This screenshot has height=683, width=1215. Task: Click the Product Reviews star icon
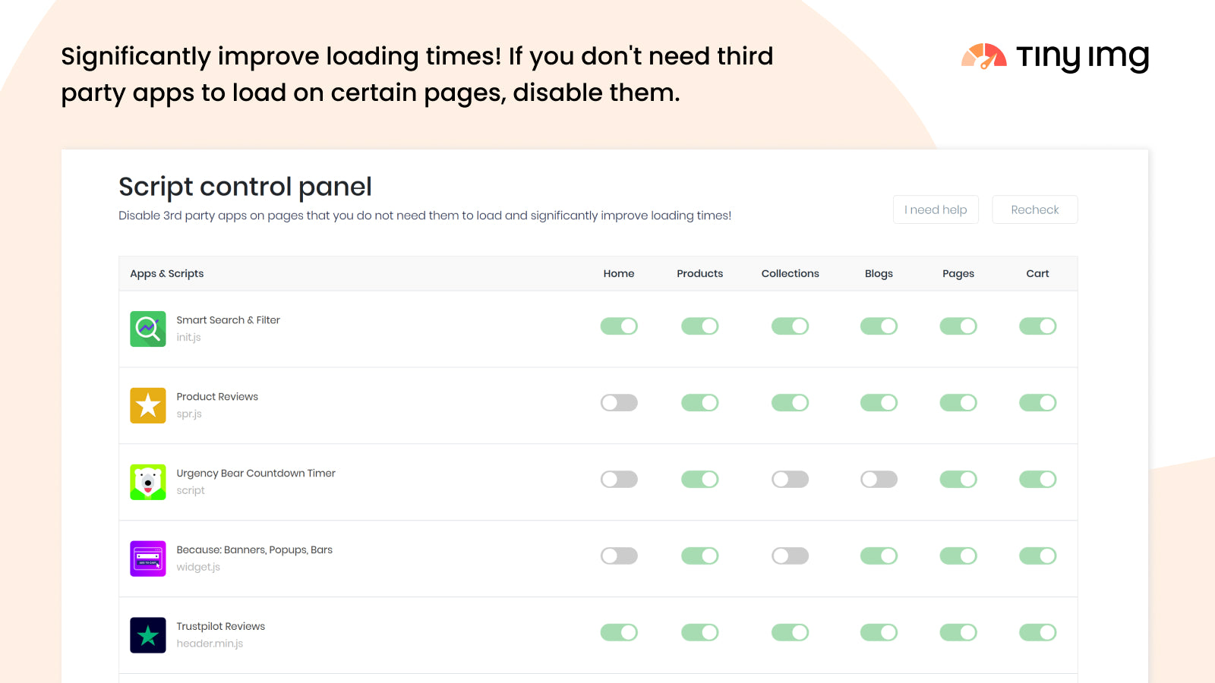click(x=148, y=405)
